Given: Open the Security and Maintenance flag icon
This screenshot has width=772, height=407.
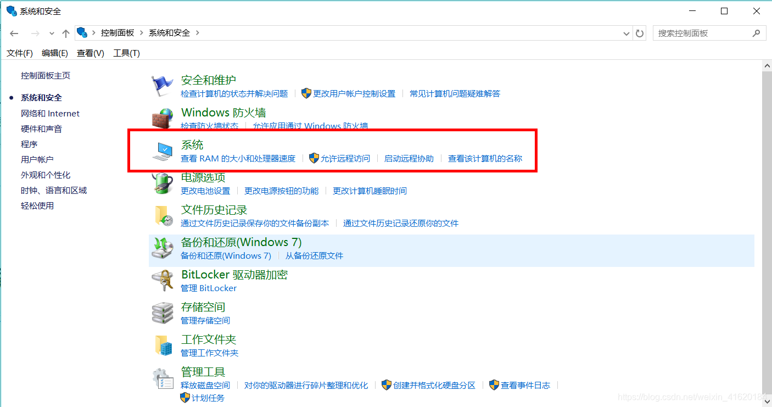Looking at the screenshot, I should 162,86.
